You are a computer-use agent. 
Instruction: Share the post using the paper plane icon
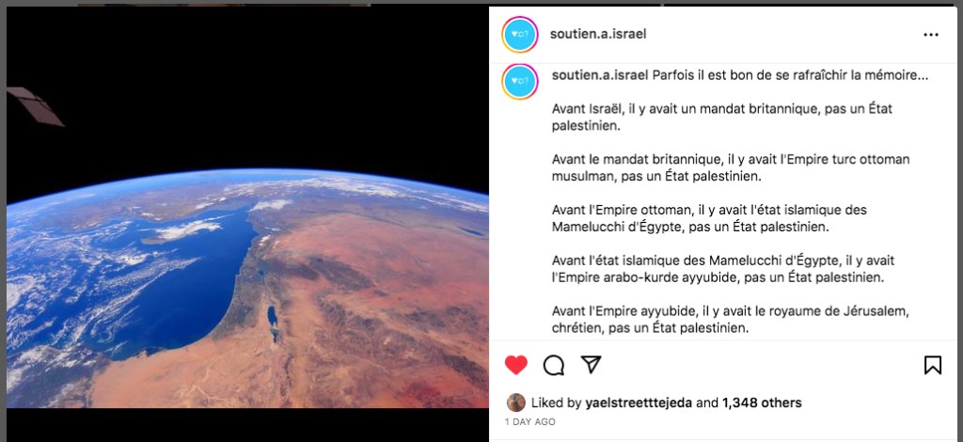[x=591, y=364]
